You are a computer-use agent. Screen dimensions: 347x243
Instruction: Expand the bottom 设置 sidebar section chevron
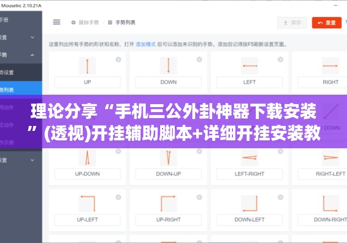(x=32, y=160)
